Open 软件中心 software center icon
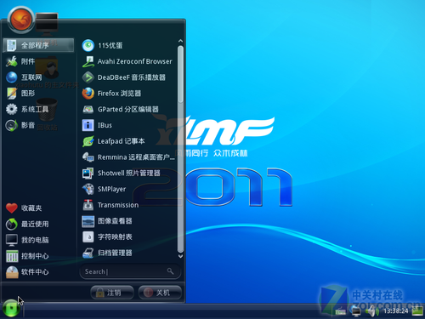425x319 pixels. (x=12, y=272)
